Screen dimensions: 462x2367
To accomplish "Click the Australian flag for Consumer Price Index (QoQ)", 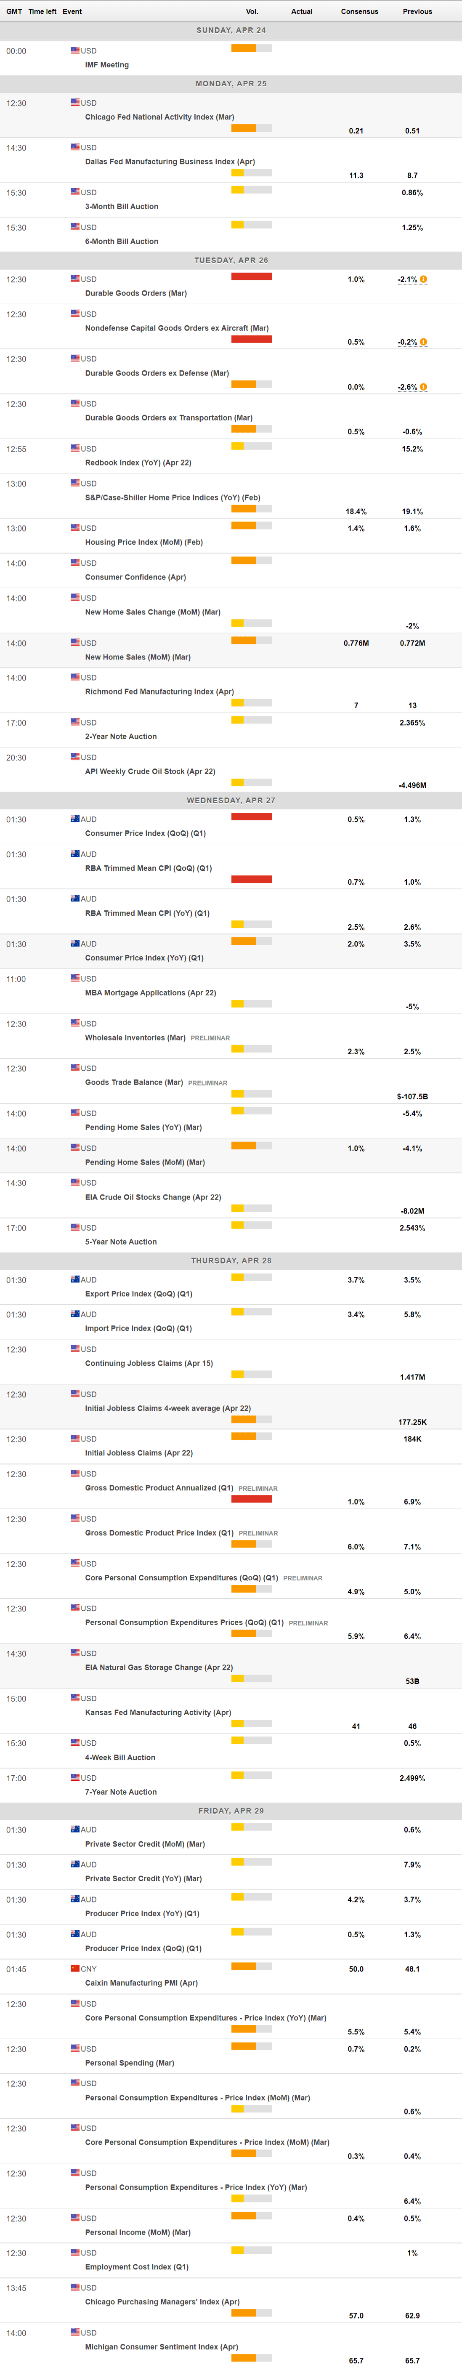I will tap(75, 819).
